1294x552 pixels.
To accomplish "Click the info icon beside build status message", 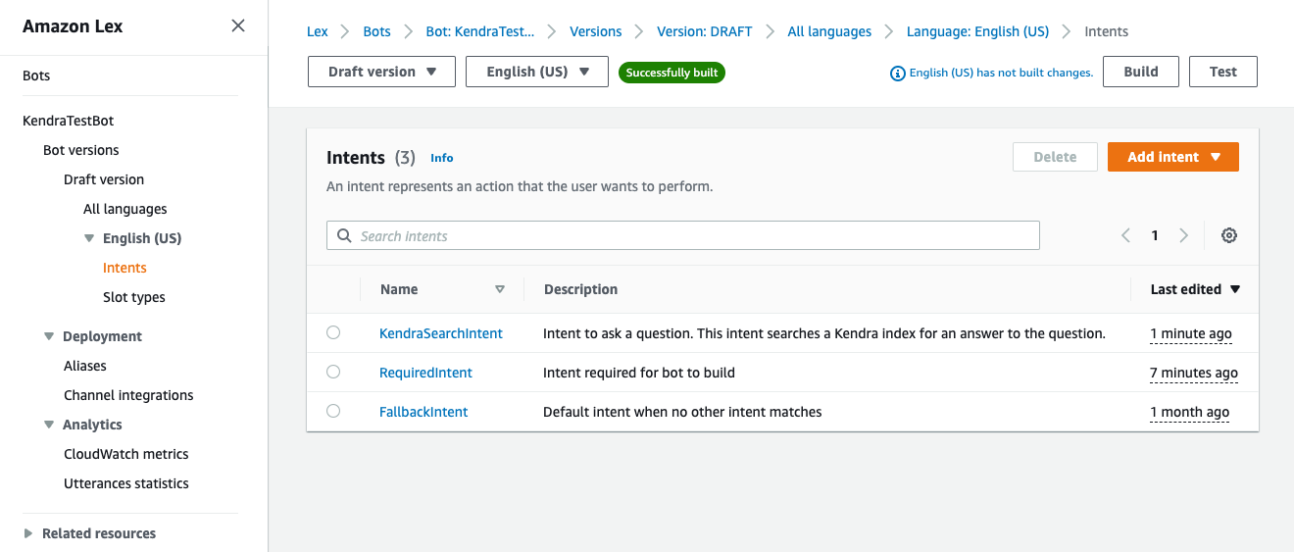I will (897, 73).
